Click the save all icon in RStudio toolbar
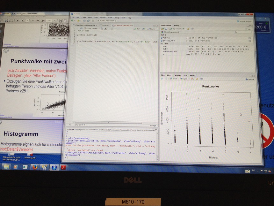The height and width of the screenshot is (206, 274). coord(88,21)
